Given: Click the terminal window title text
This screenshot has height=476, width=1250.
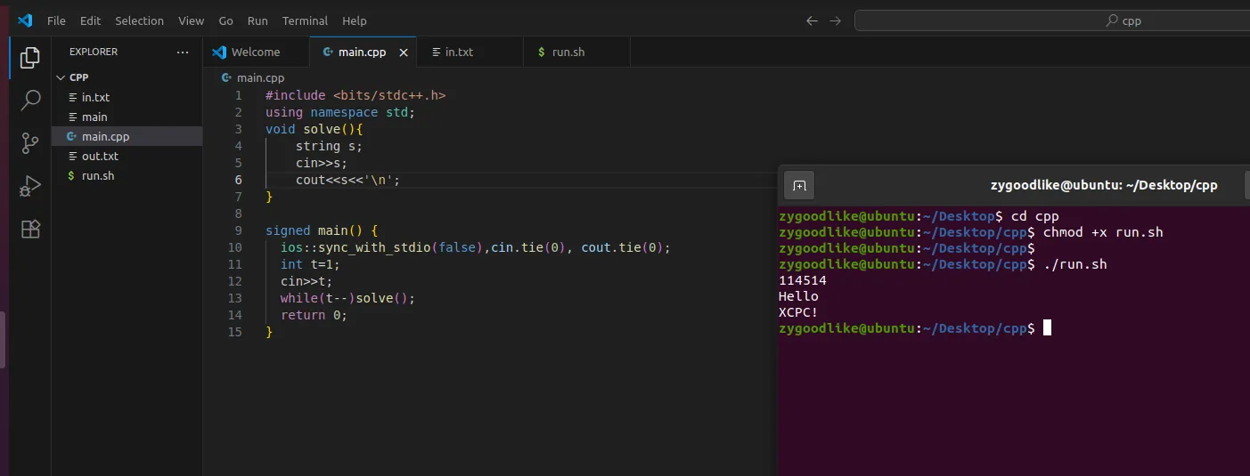Looking at the screenshot, I should (1104, 186).
